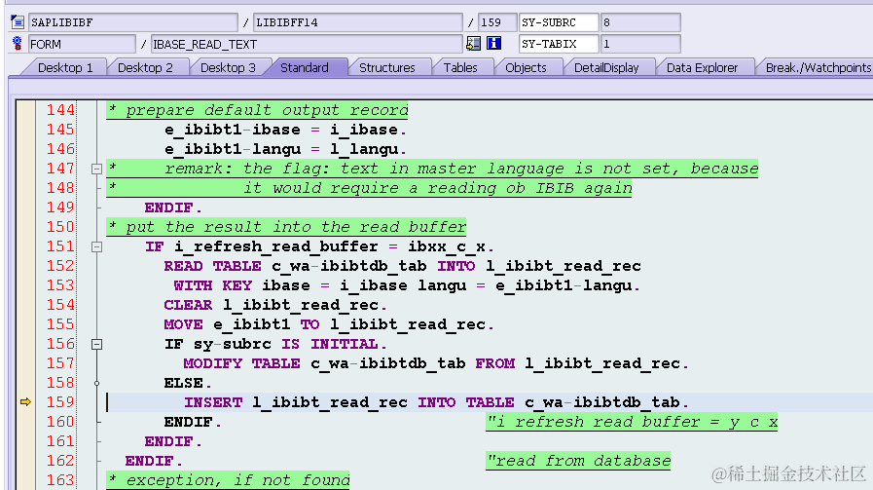This screenshot has width=873, height=490.
Task: Click the program icon beside SAPLIBIBF
Action: pyautogui.click(x=18, y=22)
